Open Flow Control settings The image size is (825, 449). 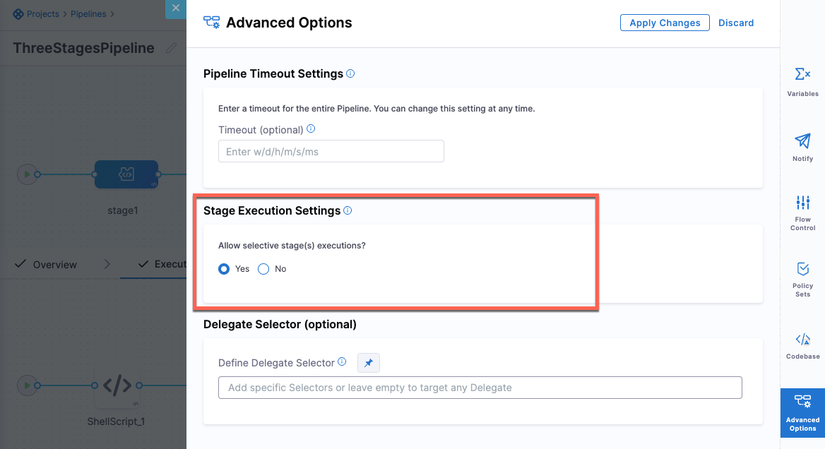802,212
